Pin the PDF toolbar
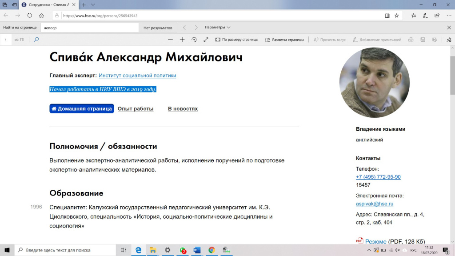This screenshot has height=256, width=455. 449,40
